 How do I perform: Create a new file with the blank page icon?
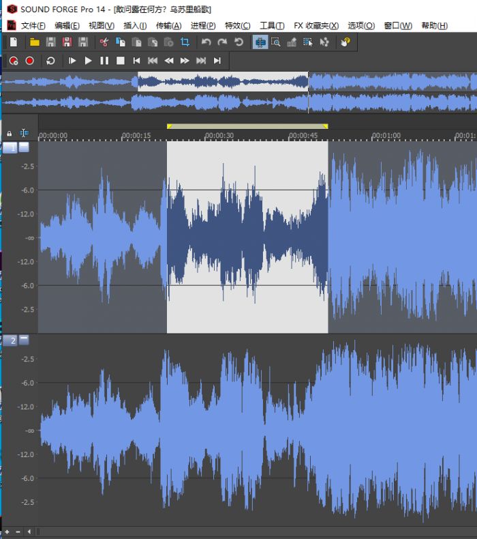pyautogui.click(x=14, y=42)
